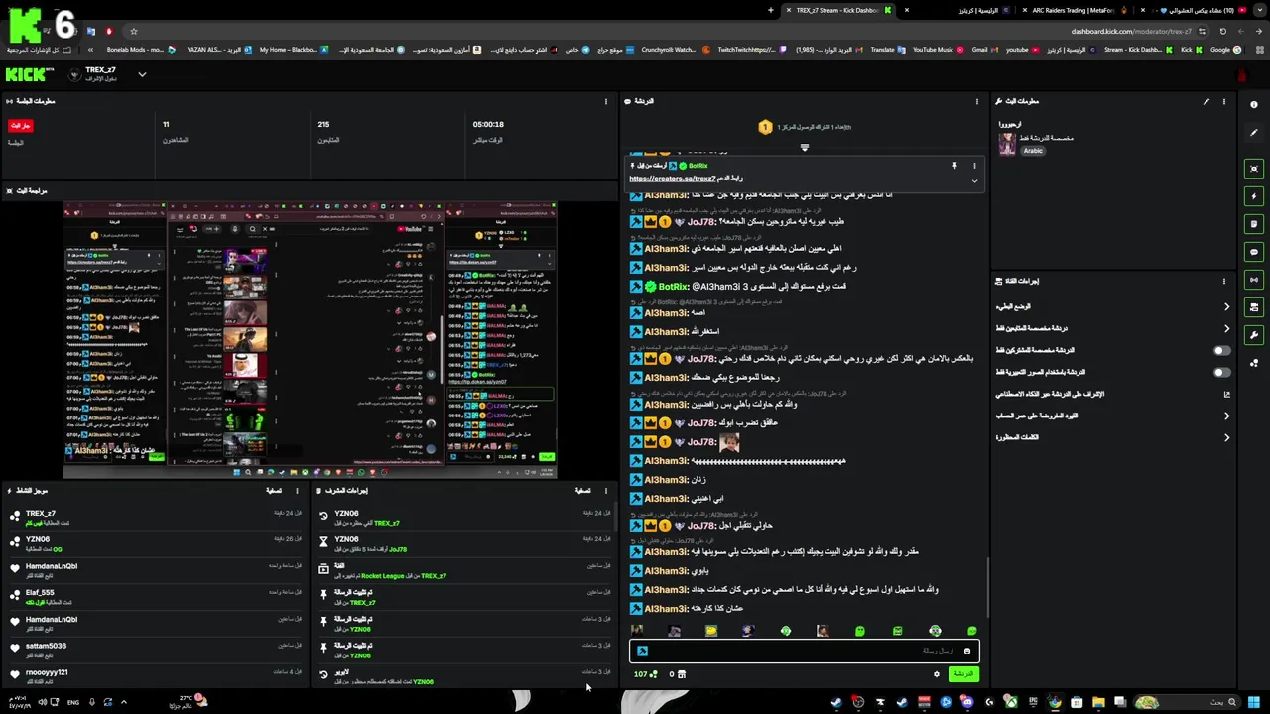Image resolution: width=1270 pixels, height=714 pixels.
Task: Select TREX_z7 entry in activity feed
Action: click(154, 518)
